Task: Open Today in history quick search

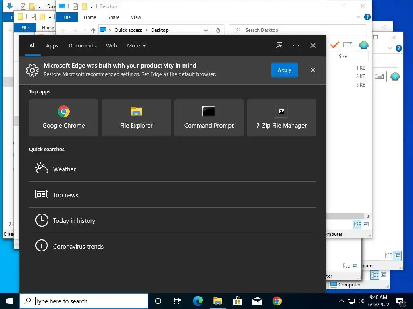Action: [173, 220]
